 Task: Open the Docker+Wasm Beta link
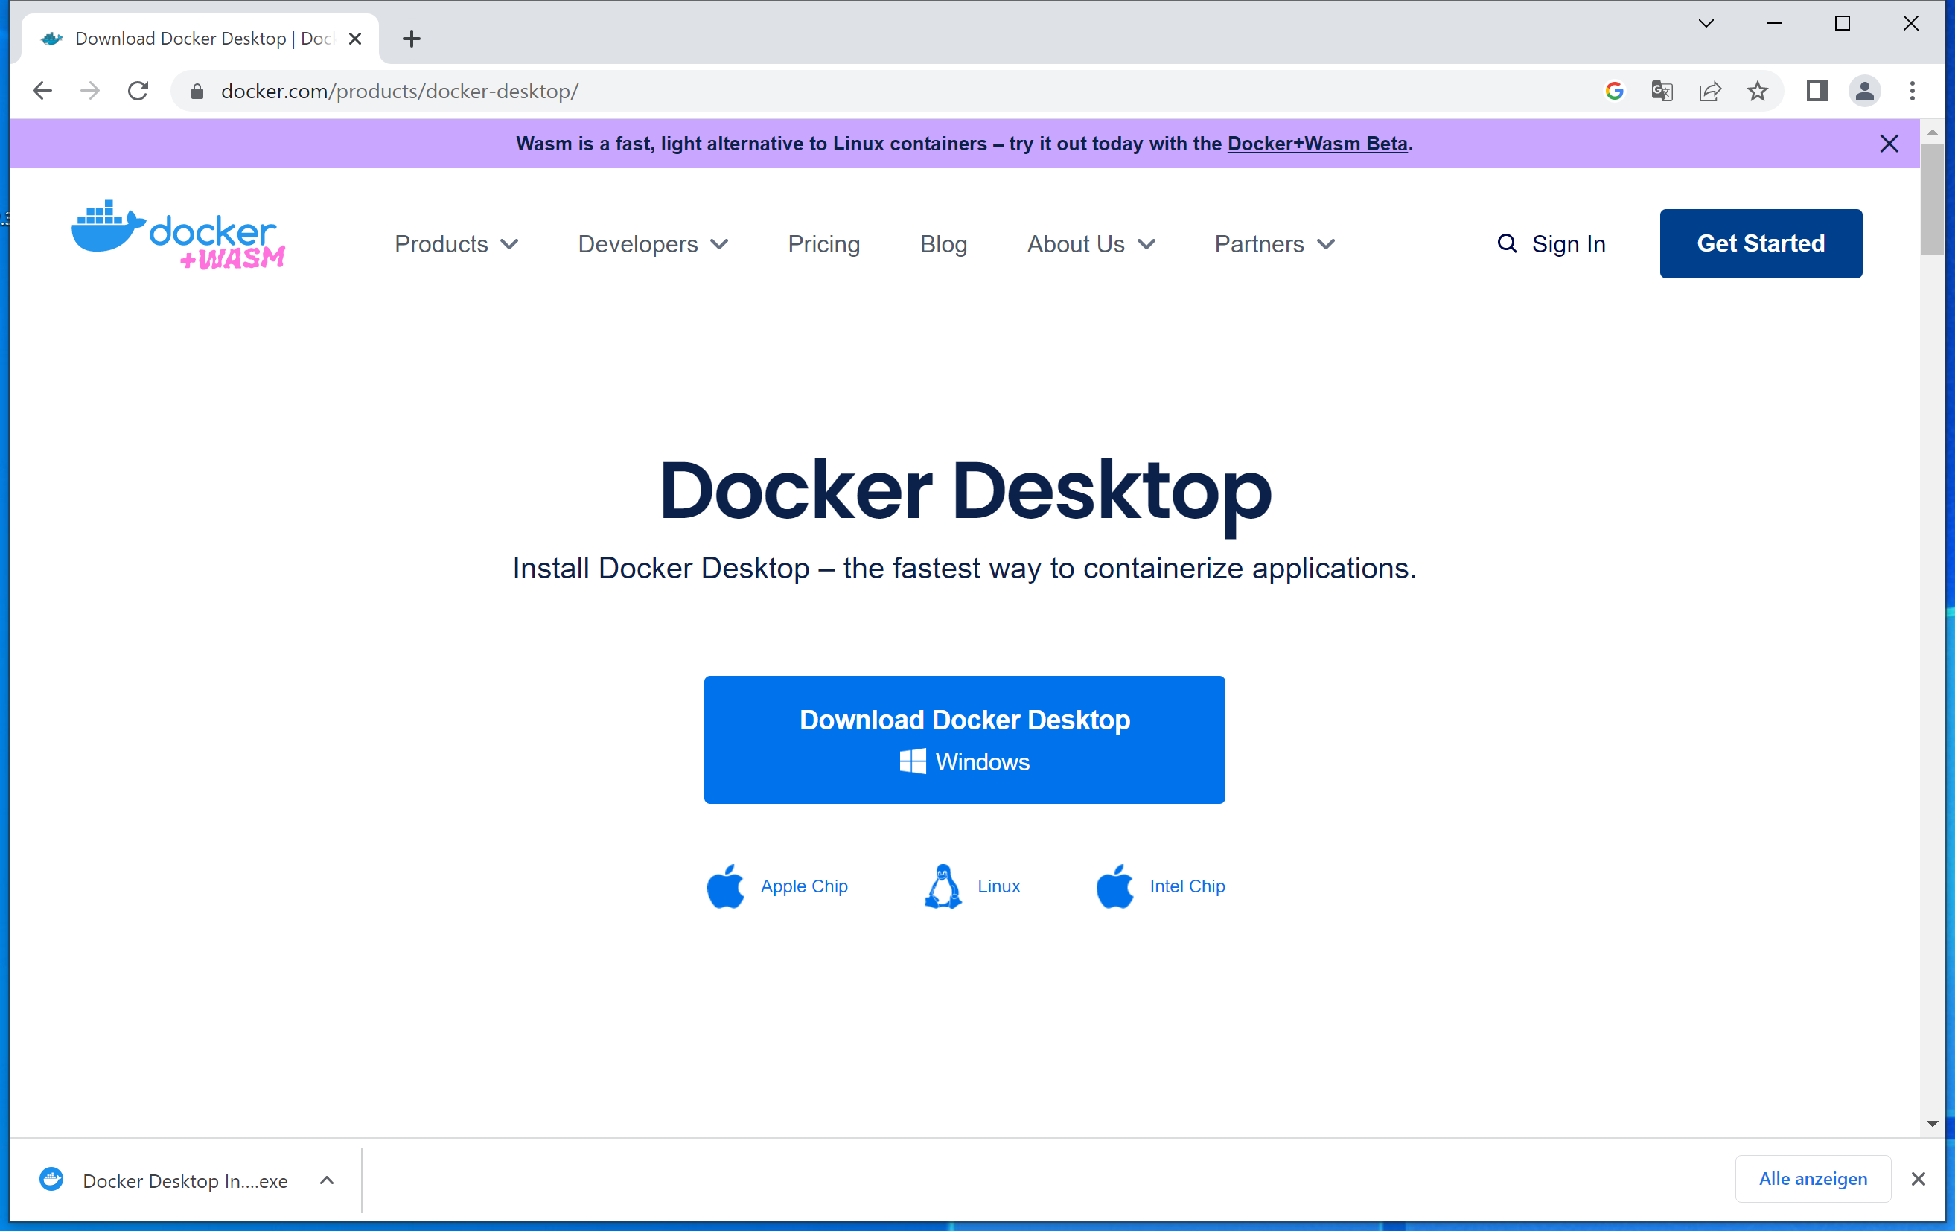[x=1317, y=144]
